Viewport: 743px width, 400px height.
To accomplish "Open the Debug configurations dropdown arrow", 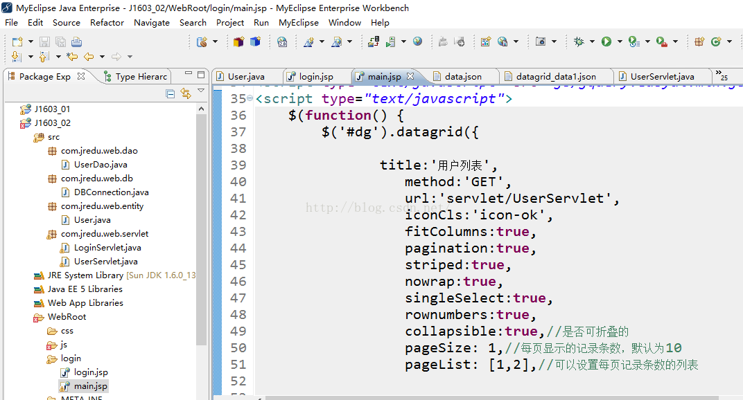I will click(x=592, y=42).
